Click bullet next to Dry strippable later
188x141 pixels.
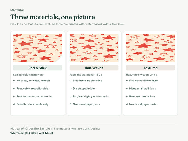click(x=70, y=89)
